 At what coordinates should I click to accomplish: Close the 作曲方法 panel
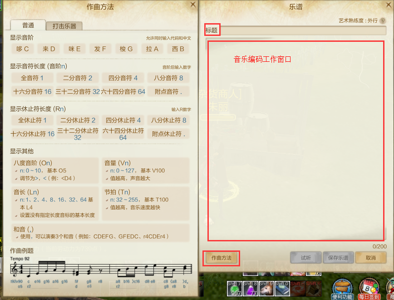click(193, 5)
